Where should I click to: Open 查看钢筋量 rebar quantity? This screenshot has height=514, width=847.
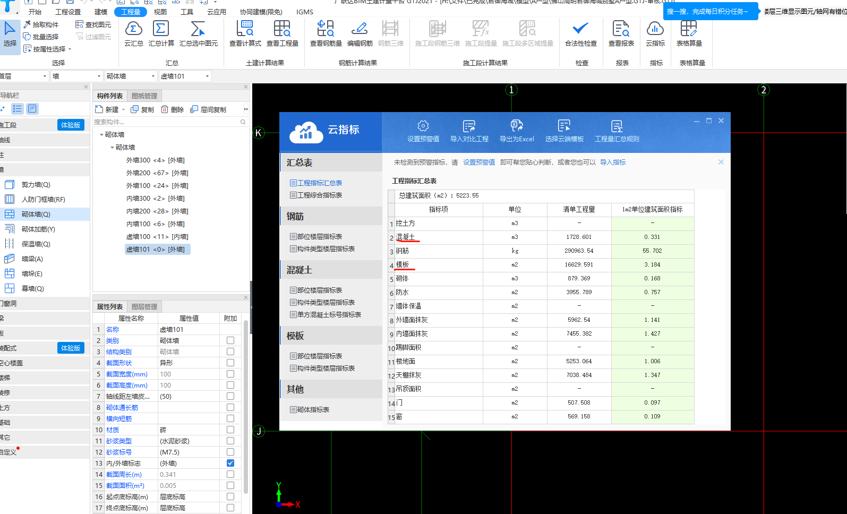click(326, 34)
